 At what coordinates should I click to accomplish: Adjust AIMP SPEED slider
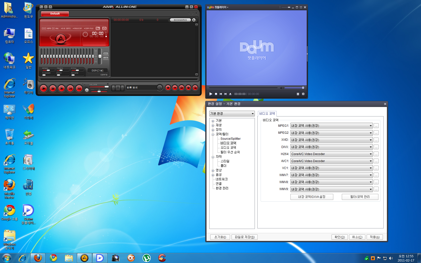(x=48, y=70)
